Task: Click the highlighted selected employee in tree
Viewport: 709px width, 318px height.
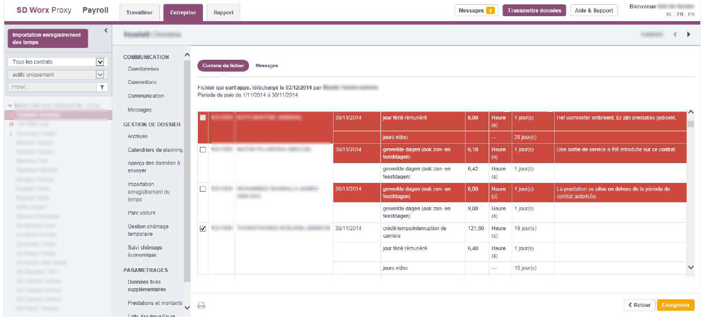Action: (58, 115)
